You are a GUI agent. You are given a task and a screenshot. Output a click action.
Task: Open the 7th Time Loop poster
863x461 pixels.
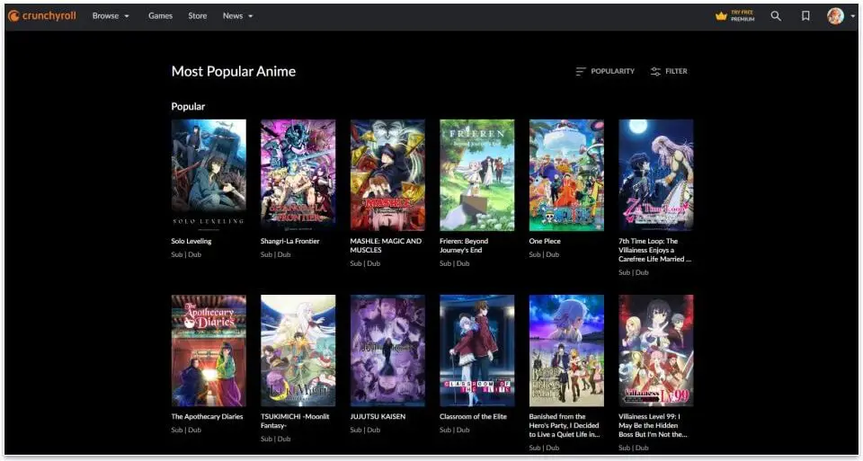(x=656, y=175)
